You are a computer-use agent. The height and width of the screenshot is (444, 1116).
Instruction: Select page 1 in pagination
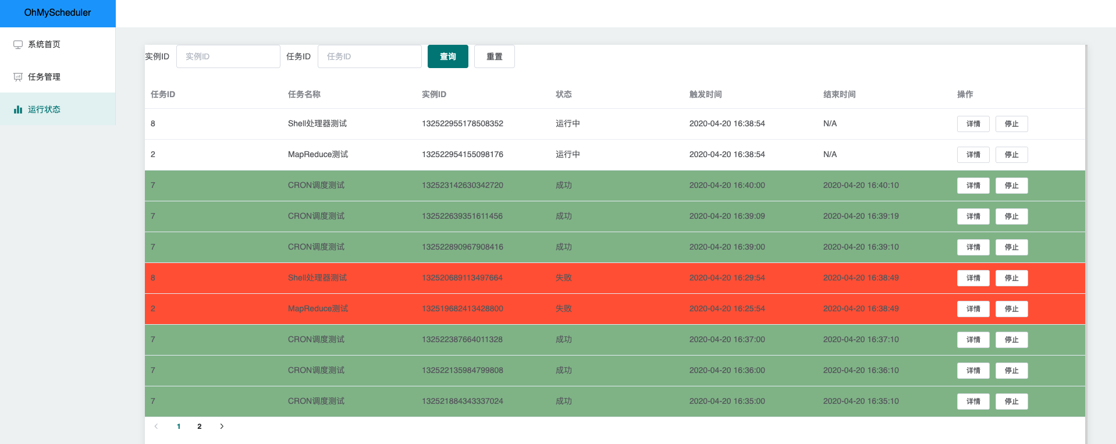point(179,427)
